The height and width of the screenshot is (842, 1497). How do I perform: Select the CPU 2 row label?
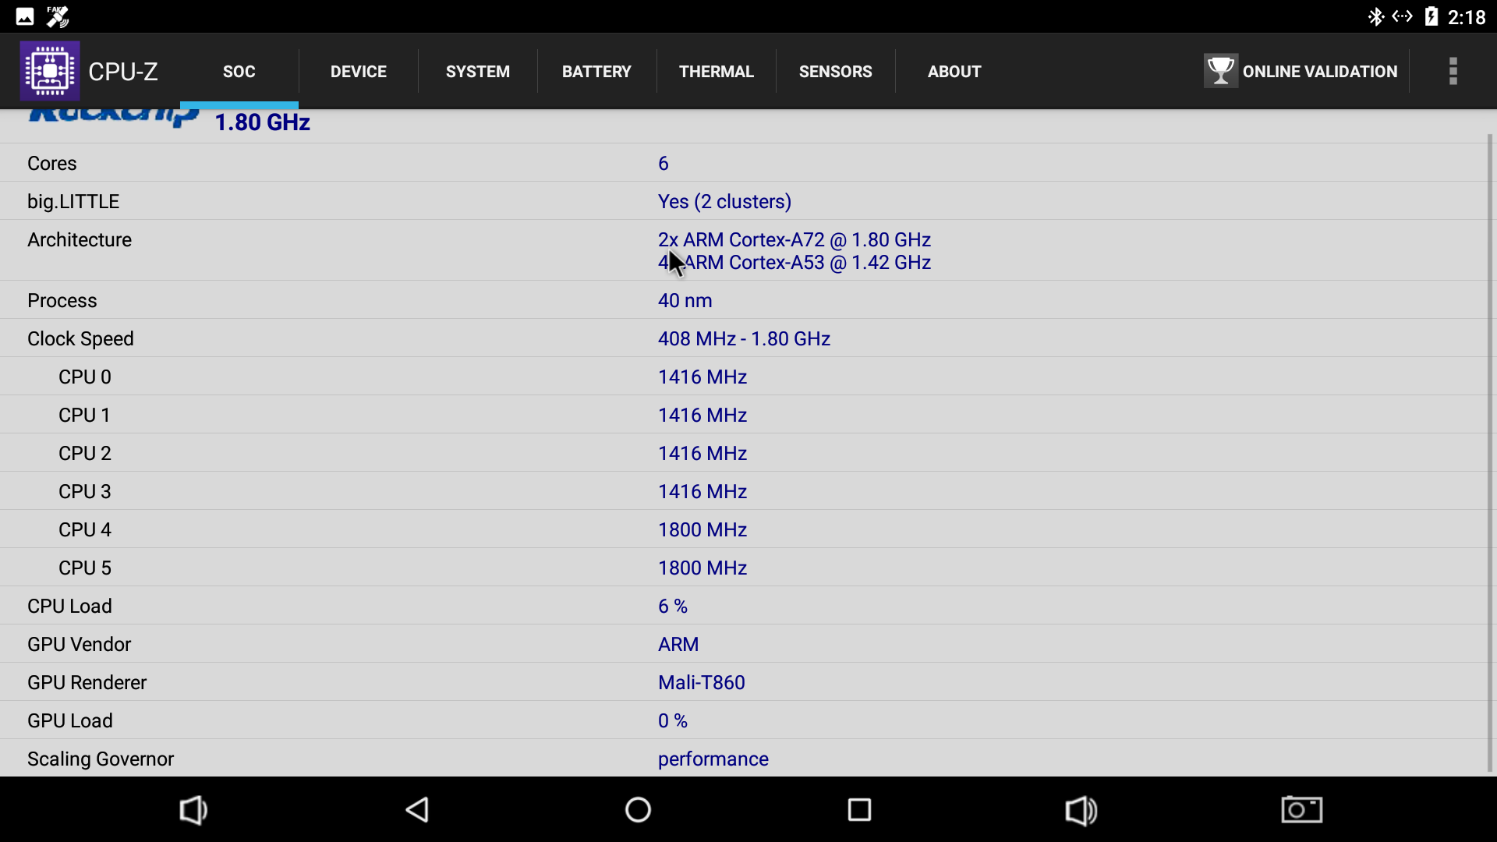[x=85, y=453]
